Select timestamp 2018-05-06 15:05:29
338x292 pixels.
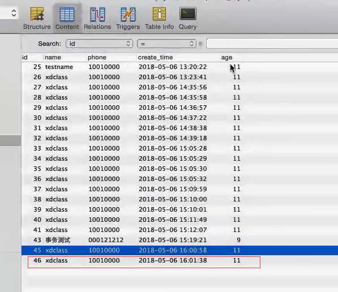(173, 158)
